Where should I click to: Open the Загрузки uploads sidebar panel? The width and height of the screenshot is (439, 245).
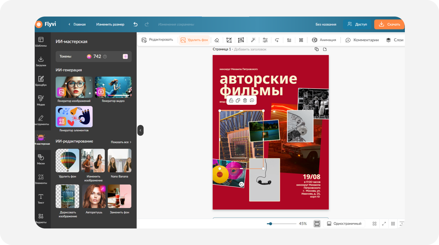tap(41, 61)
